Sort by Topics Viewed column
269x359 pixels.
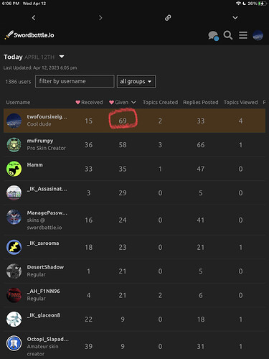tap(240, 103)
